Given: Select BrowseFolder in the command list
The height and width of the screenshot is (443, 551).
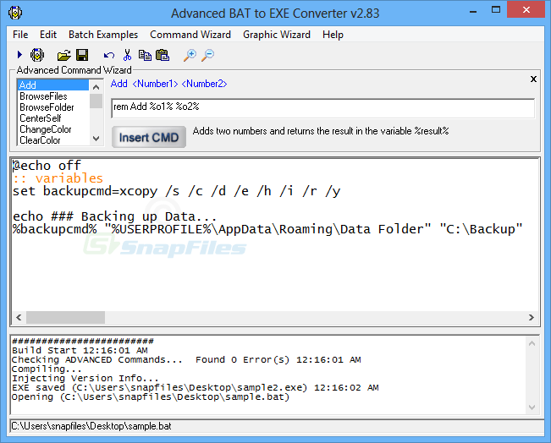Looking at the screenshot, I should coord(53,107).
